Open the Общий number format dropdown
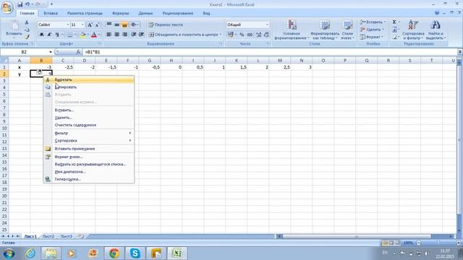Viewport: 463px width, 260px height. point(267,25)
